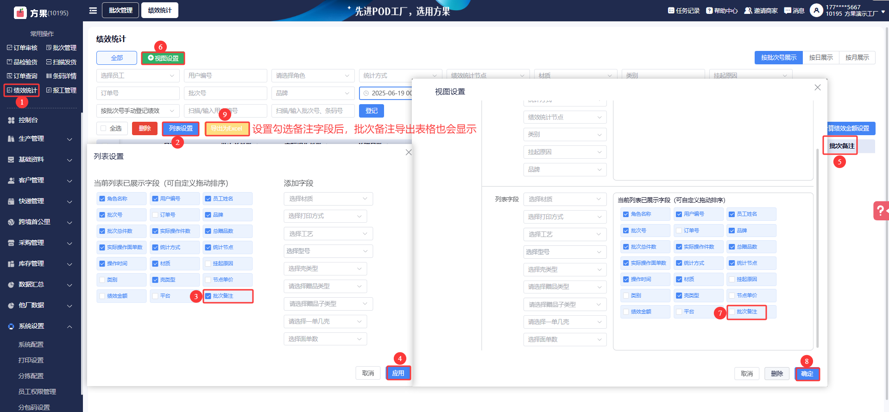Click the 基础资料 sidebar icon
Image resolution: width=889 pixels, height=412 pixels.
click(11, 159)
